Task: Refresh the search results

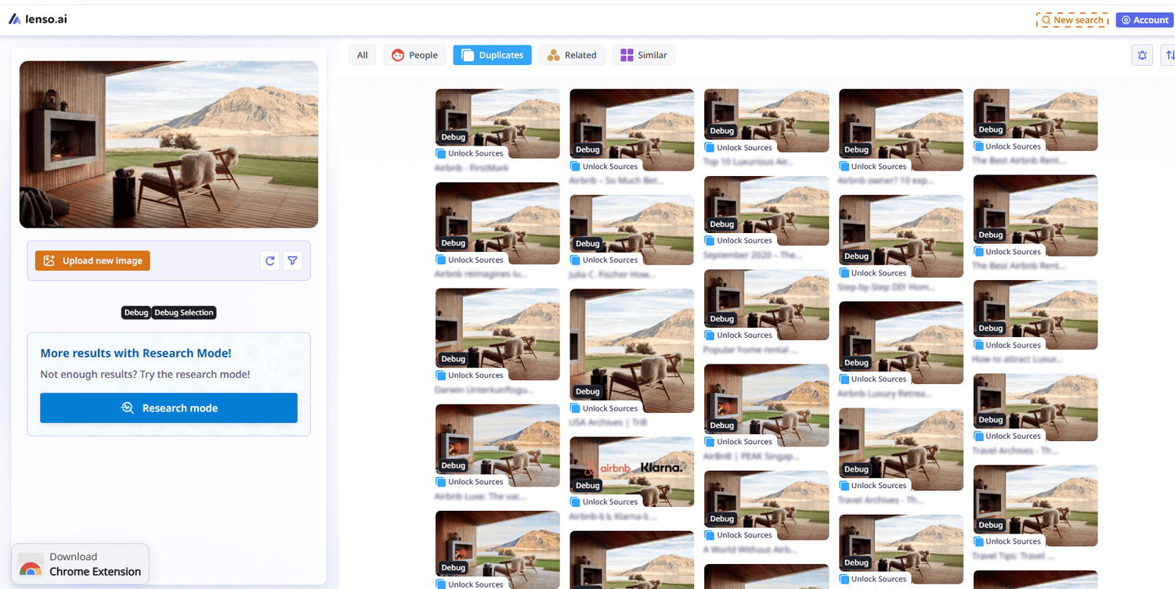Action: (269, 260)
